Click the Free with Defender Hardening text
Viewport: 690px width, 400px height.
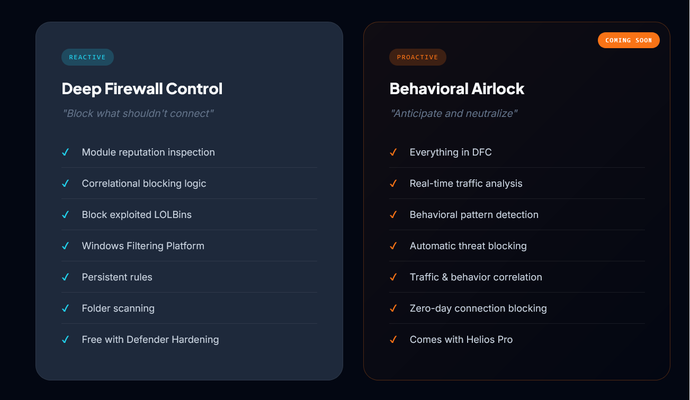coord(150,340)
